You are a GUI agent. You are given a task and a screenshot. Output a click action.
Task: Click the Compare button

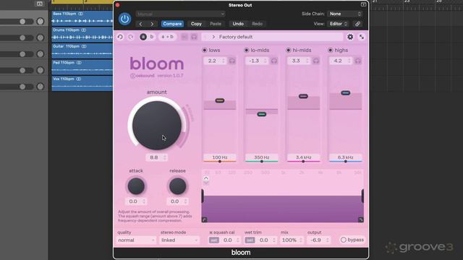172,24
